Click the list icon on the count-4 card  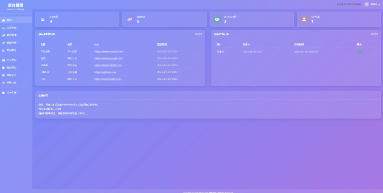(x=42, y=19)
